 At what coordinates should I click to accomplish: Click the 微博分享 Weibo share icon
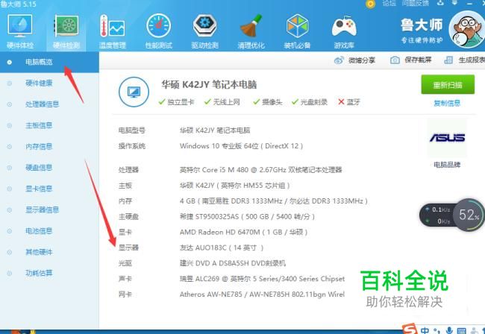click(x=339, y=60)
